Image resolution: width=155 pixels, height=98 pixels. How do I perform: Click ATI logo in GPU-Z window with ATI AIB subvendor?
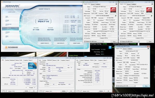pos(113,10)
